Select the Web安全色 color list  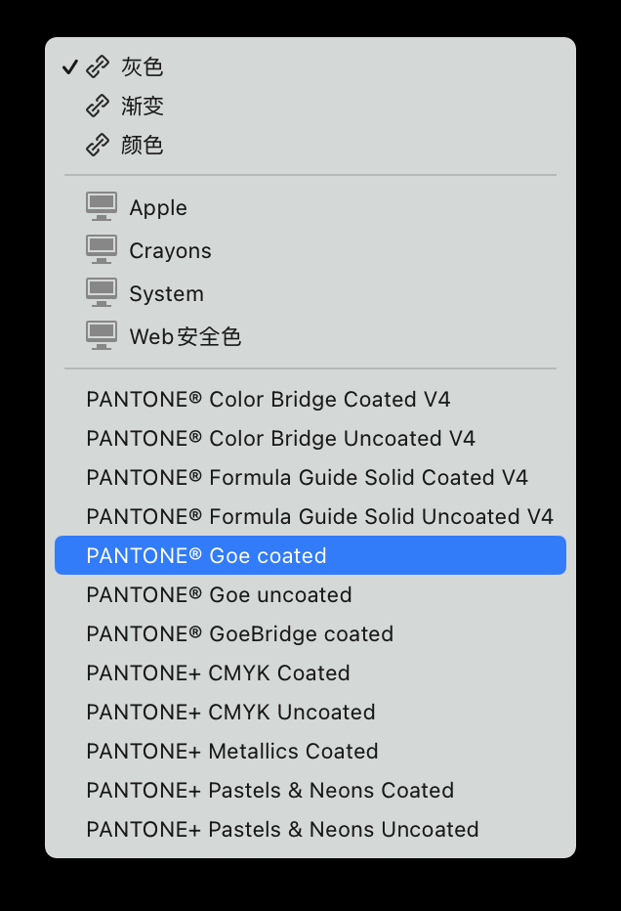point(185,337)
